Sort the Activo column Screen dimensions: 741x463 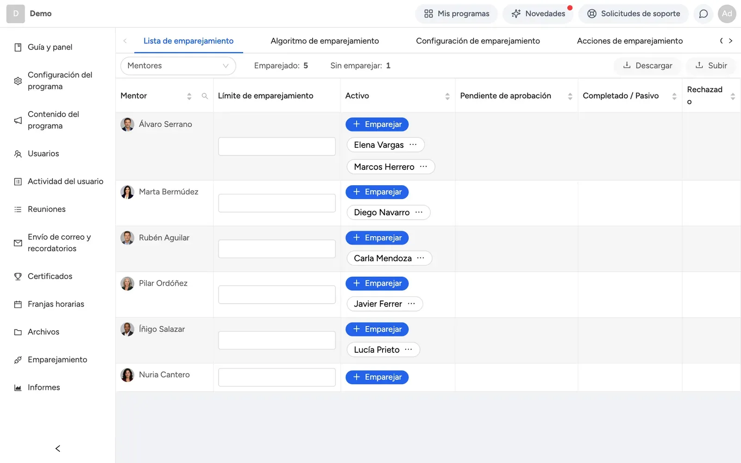[x=447, y=96]
